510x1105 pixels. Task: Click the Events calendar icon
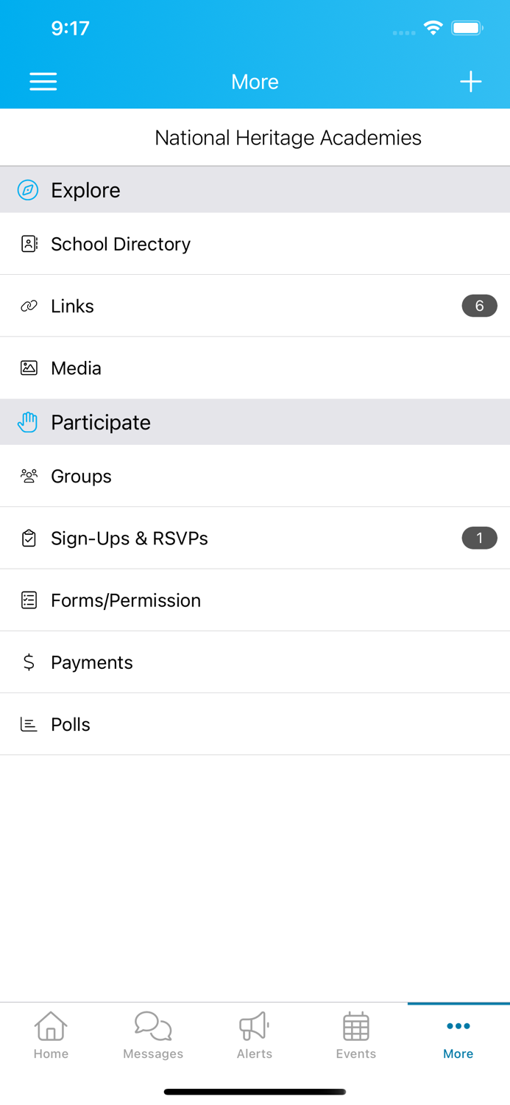[x=355, y=1024]
